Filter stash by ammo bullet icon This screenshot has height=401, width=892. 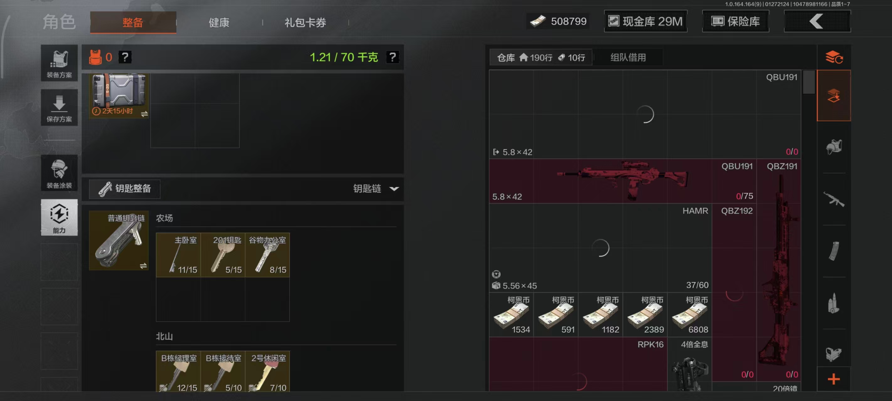coord(834,303)
